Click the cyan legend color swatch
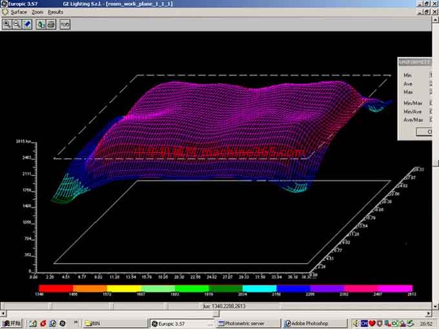Viewport: 439px width, 329px height. click(x=260, y=288)
